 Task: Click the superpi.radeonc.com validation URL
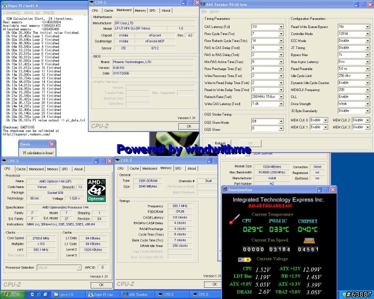pyautogui.click(x=26, y=134)
